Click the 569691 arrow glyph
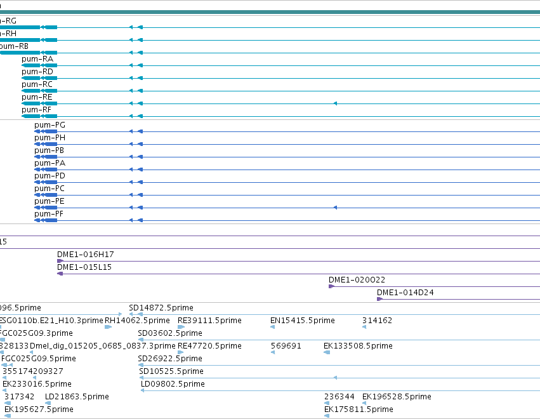This screenshot has height=419, width=540. coord(273,352)
